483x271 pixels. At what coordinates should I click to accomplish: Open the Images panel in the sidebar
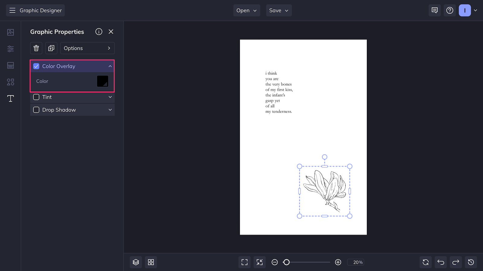10,32
